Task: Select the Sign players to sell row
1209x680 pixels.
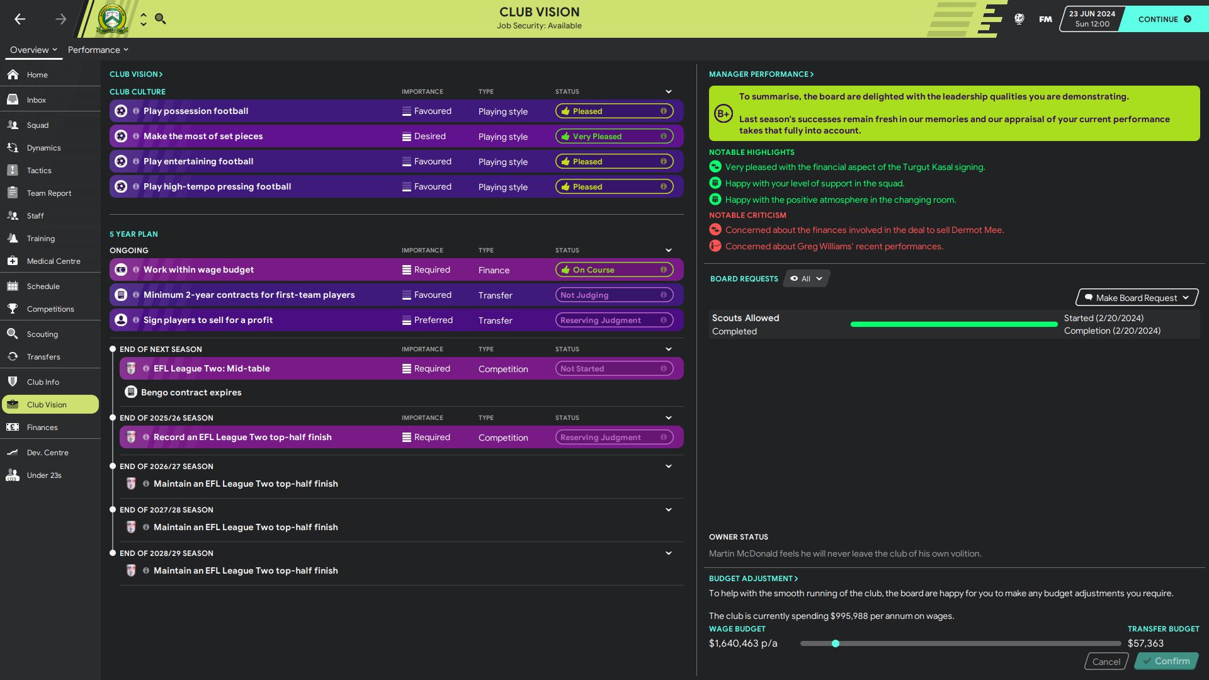Action: (x=397, y=320)
